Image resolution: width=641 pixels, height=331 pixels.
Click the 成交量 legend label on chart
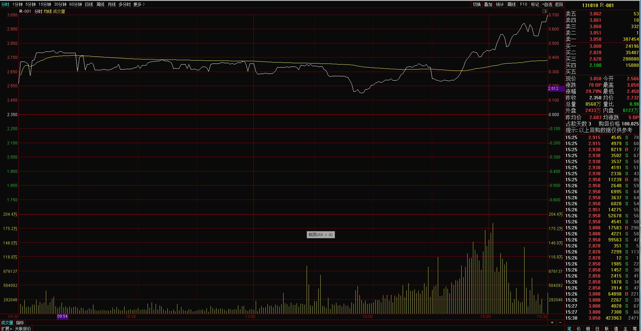click(x=59, y=11)
